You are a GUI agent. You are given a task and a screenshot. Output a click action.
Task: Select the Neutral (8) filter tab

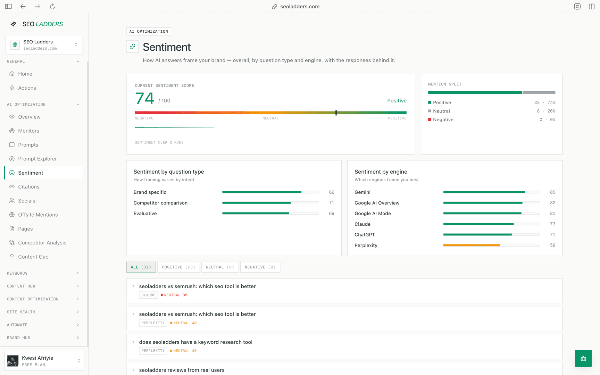click(x=220, y=267)
